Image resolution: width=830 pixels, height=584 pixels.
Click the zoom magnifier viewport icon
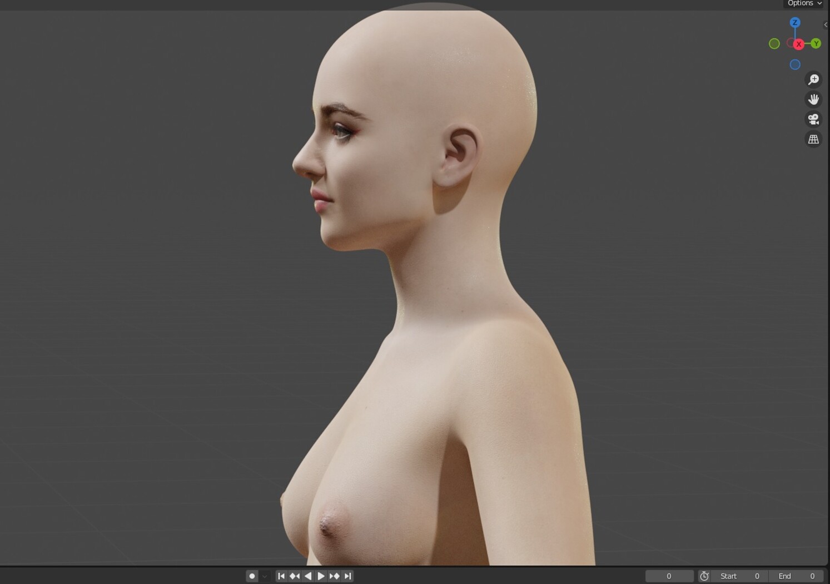[813, 80]
